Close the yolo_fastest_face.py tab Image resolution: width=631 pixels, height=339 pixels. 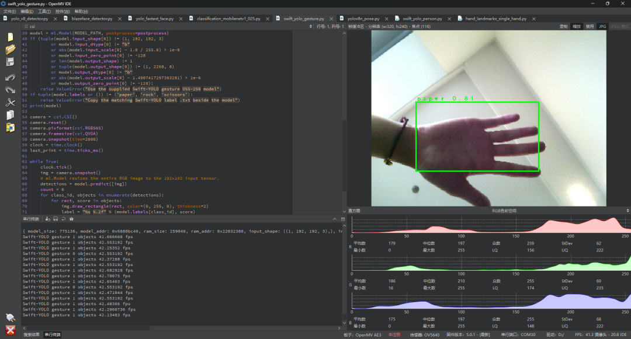click(181, 19)
